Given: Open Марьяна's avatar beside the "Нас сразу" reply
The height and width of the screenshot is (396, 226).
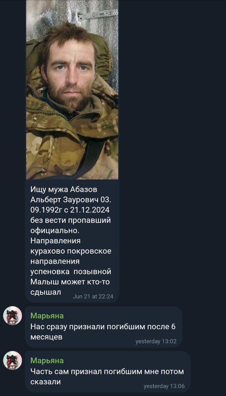Looking at the screenshot, I should [x=12, y=316].
